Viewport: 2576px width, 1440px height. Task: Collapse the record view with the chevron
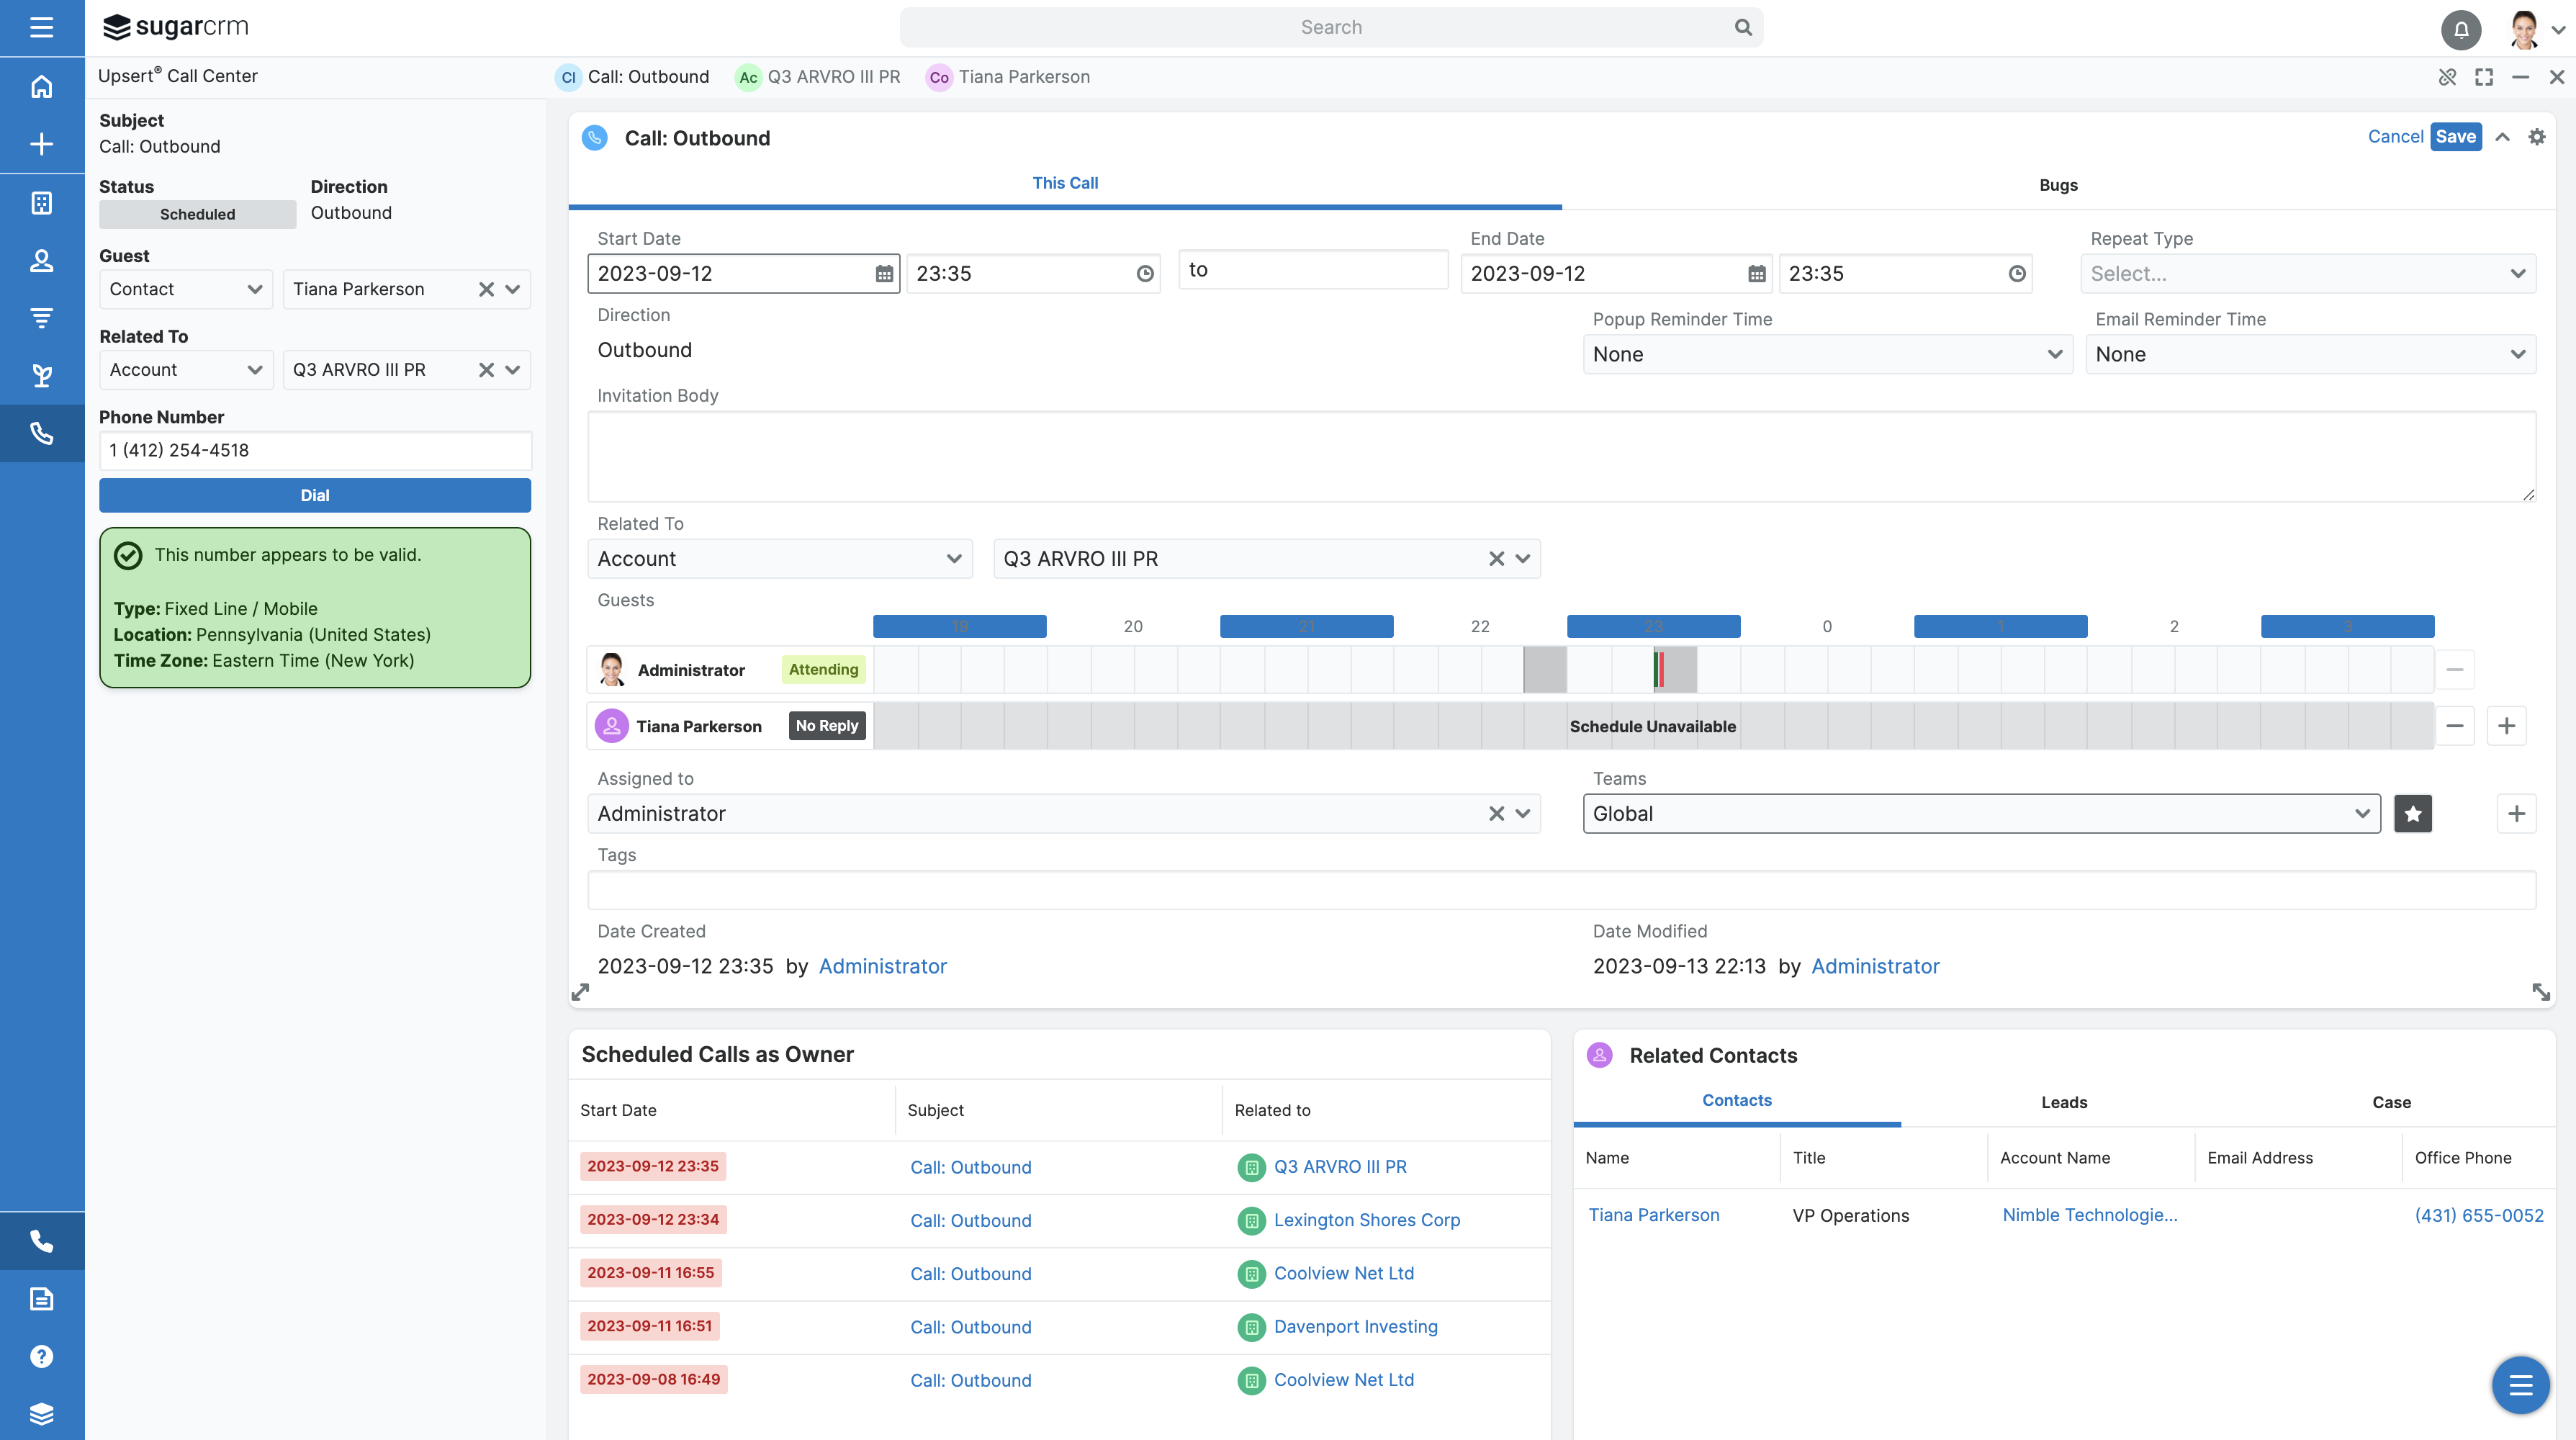[x=2503, y=137]
